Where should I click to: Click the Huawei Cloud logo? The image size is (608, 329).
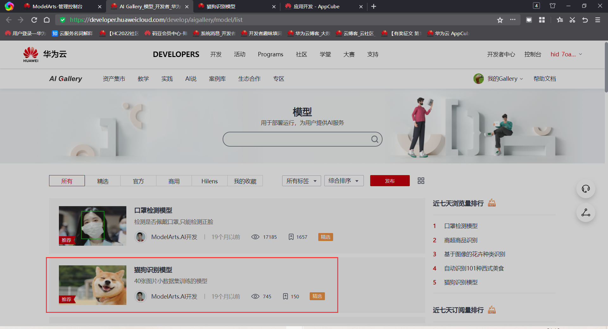[45, 54]
